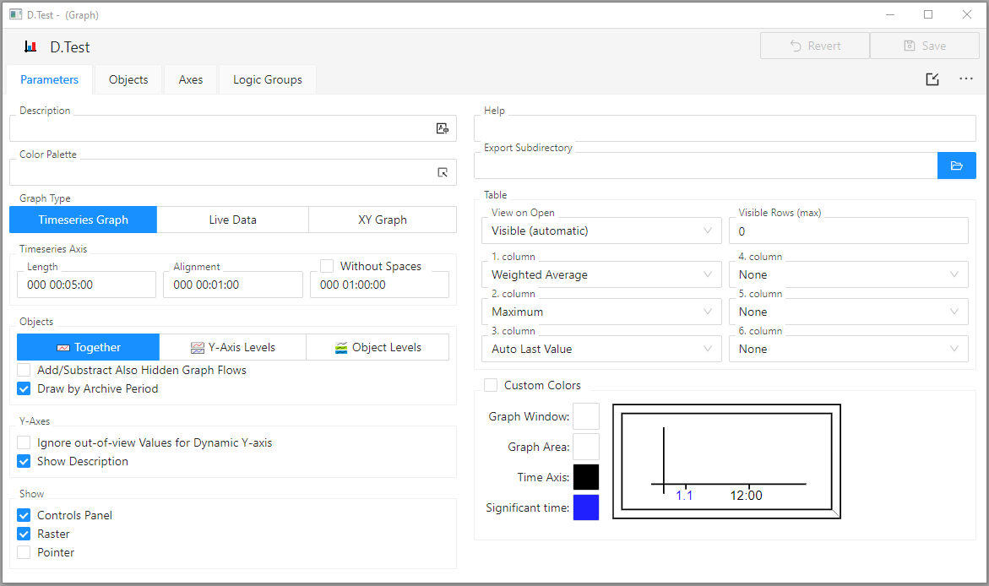
Task: Open the Logic Groups tab
Action: pyautogui.click(x=267, y=79)
